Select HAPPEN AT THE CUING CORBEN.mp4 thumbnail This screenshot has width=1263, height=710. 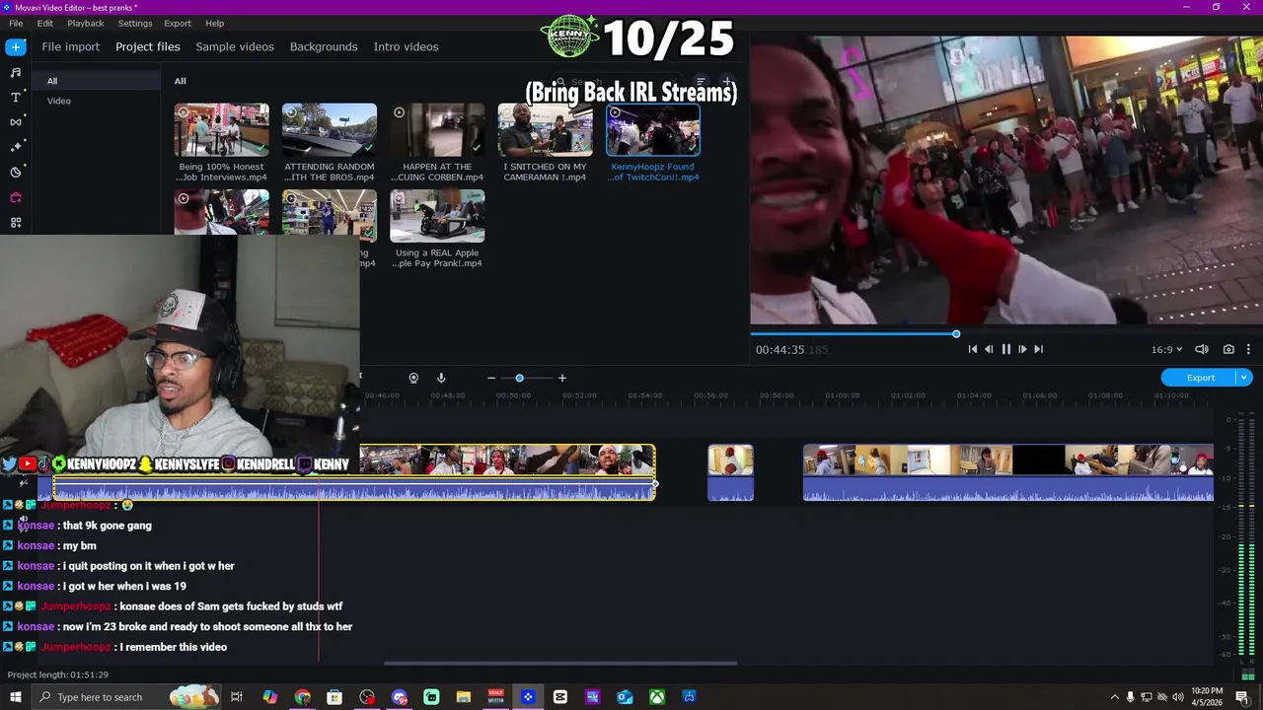click(437, 130)
